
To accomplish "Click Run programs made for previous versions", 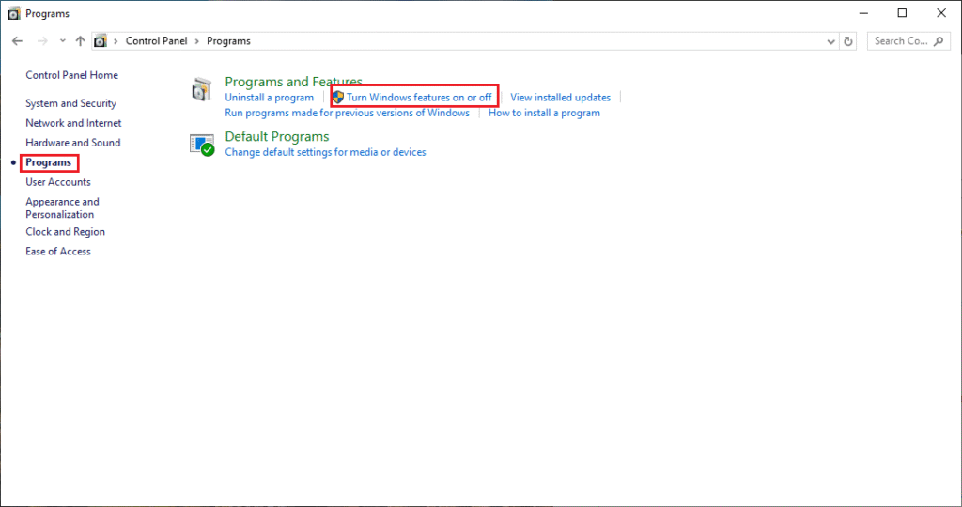I will tap(348, 113).
